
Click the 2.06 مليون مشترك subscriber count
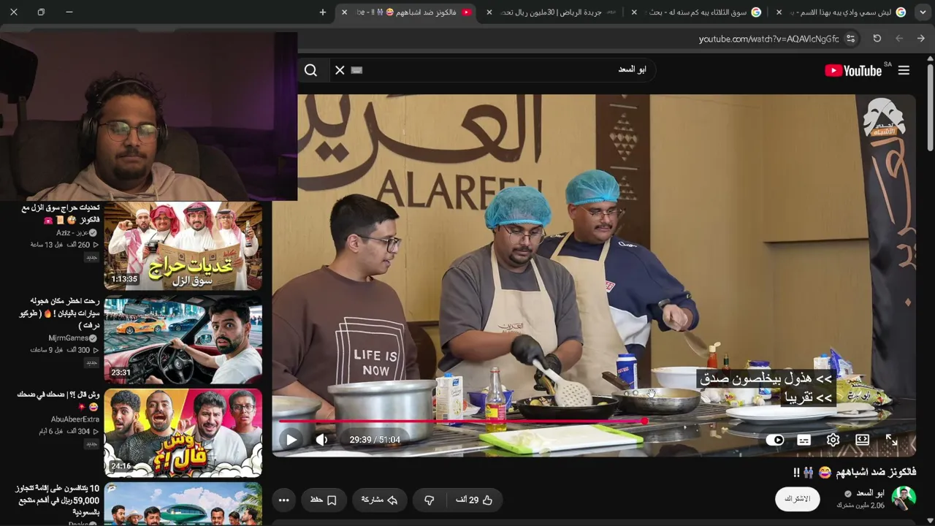click(860, 506)
